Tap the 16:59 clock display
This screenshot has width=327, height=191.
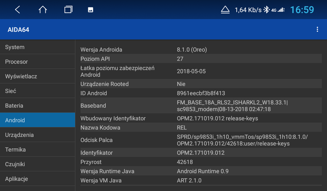tap(302, 9)
